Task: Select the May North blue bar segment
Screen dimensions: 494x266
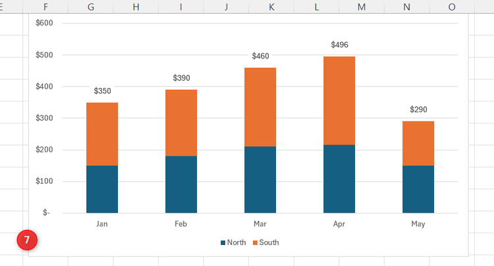Action: point(418,189)
